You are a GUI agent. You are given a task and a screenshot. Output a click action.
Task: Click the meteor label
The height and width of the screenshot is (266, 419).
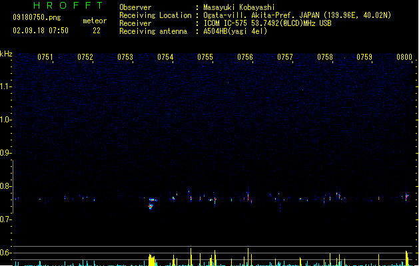pyautogui.click(x=95, y=21)
